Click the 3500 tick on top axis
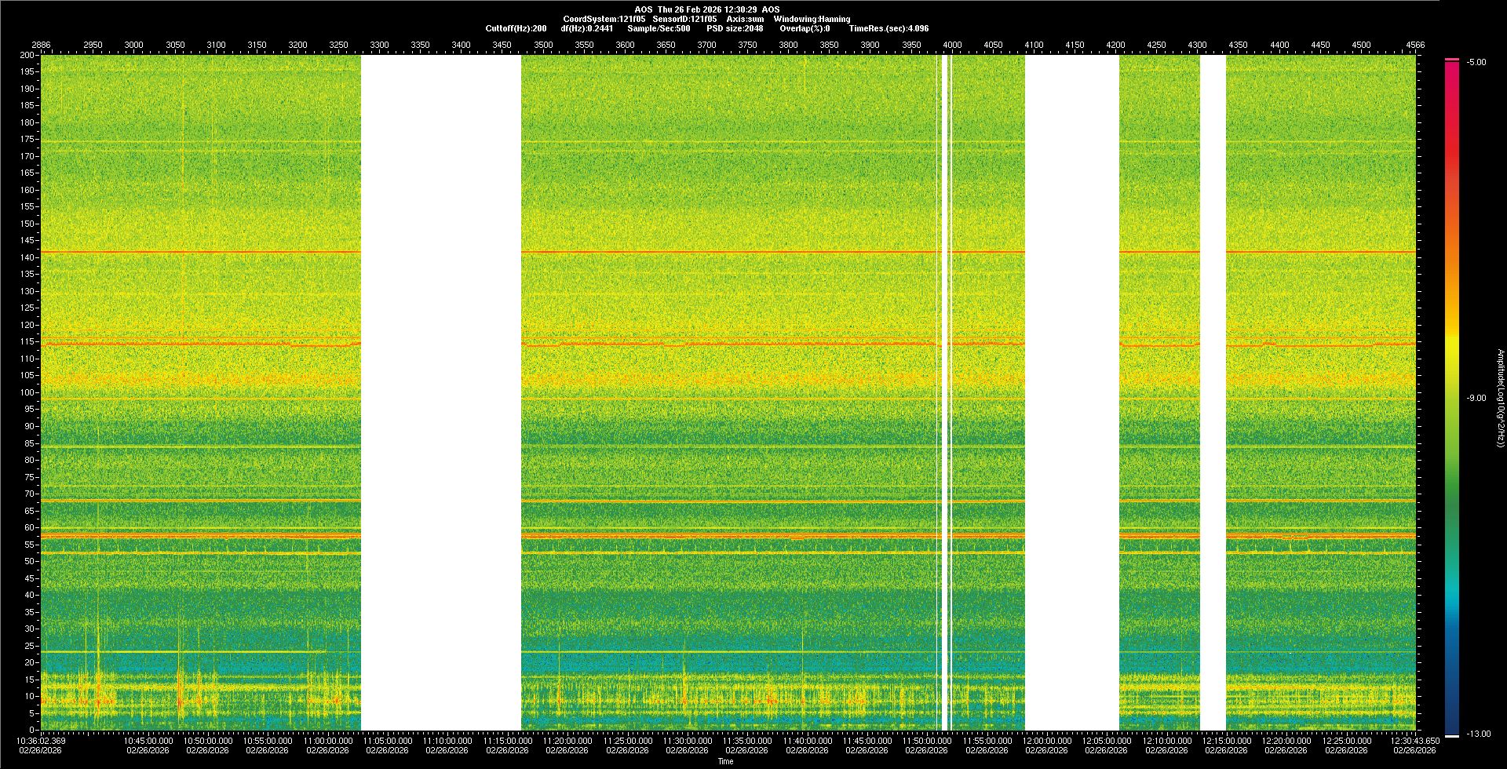The image size is (1507, 769). pos(543,45)
